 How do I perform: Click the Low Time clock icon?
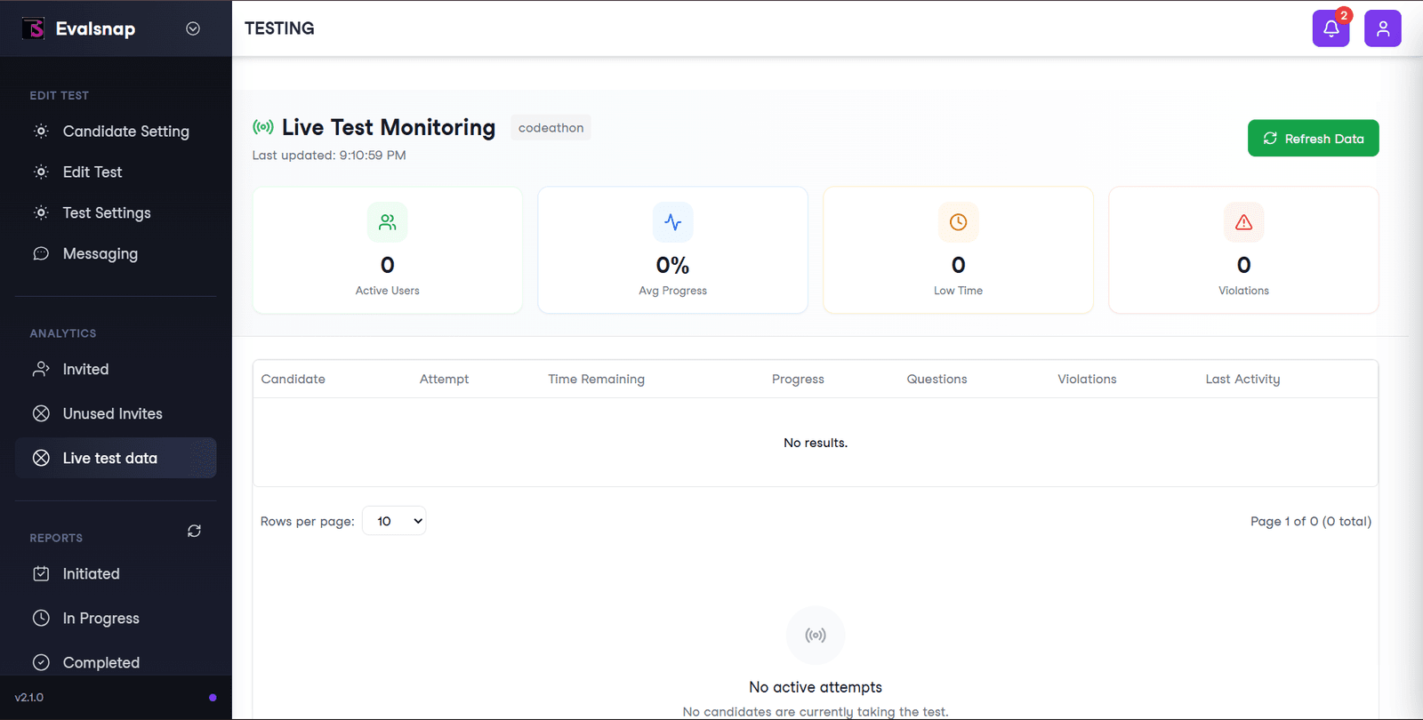958,222
